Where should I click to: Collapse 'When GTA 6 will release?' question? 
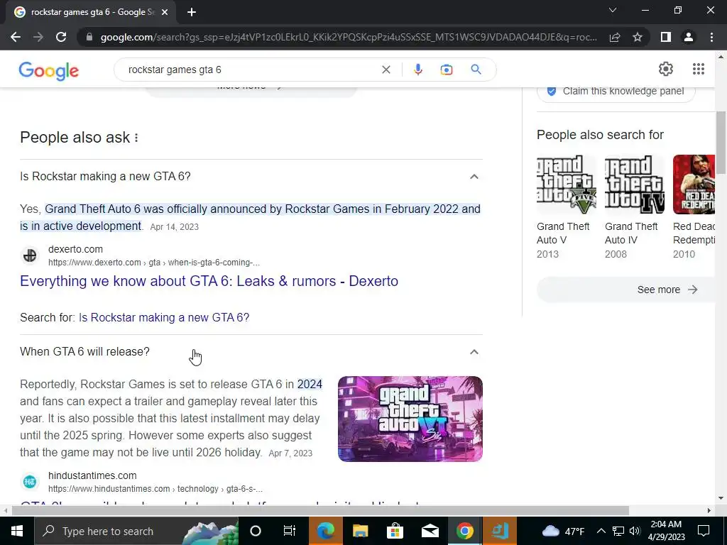pyautogui.click(x=474, y=352)
